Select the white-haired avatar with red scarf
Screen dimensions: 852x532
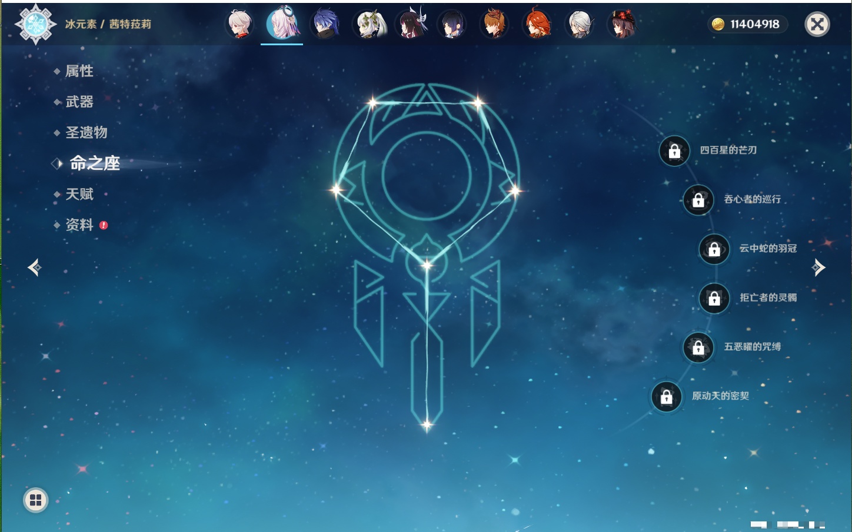(x=239, y=24)
